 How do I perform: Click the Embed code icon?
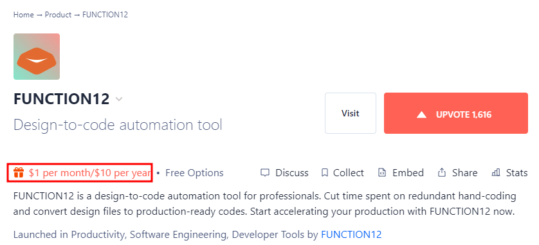point(381,173)
